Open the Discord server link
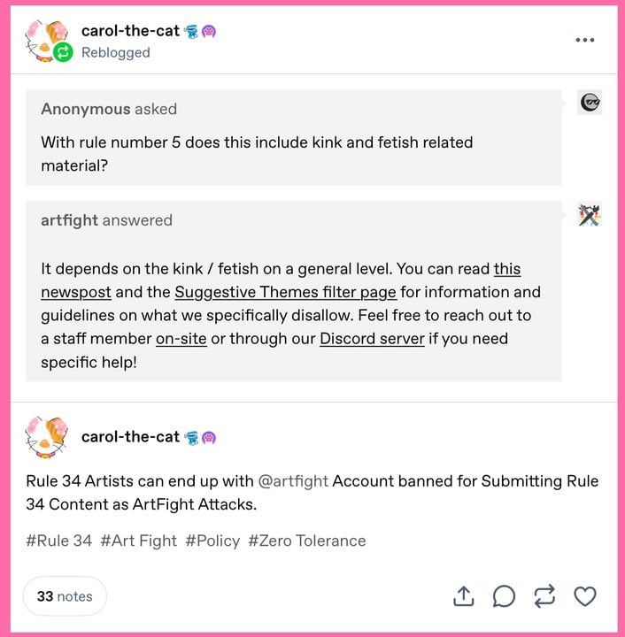This screenshot has height=637, width=625. pos(372,338)
